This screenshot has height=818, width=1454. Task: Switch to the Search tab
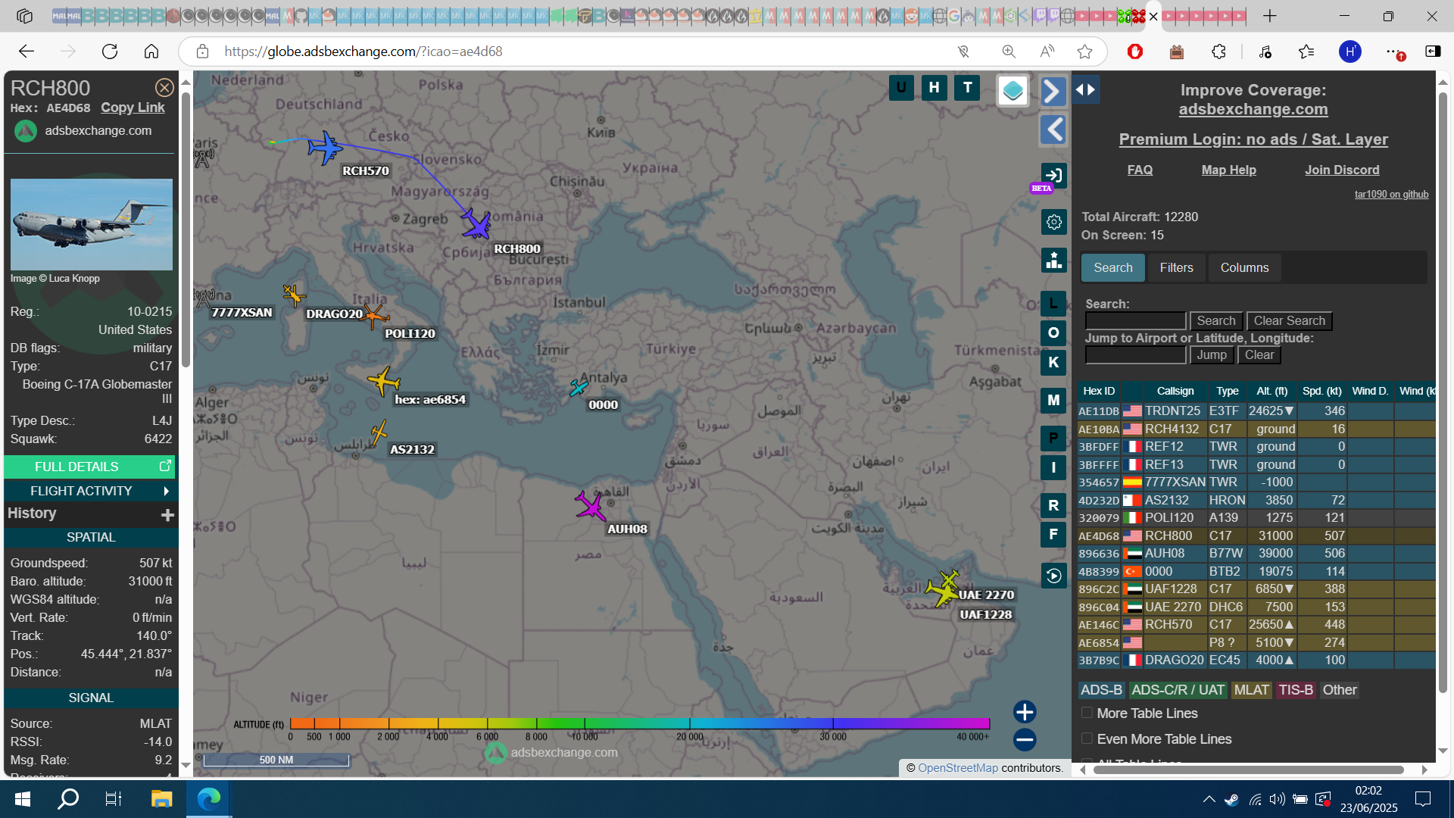(x=1112, y=267)
